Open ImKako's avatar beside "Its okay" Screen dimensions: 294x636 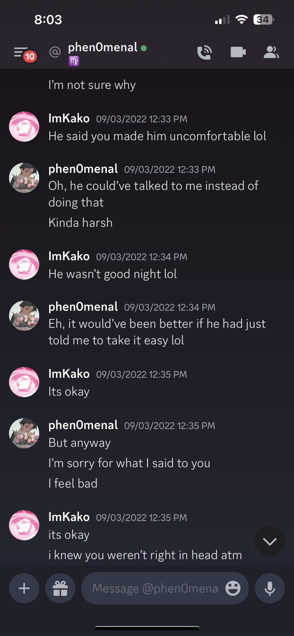pos(24,382)
